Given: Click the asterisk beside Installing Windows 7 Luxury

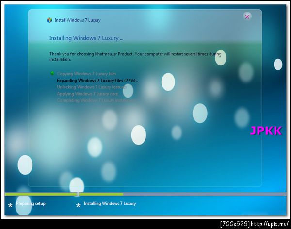Looking at the screenshot, I should 78,205.
